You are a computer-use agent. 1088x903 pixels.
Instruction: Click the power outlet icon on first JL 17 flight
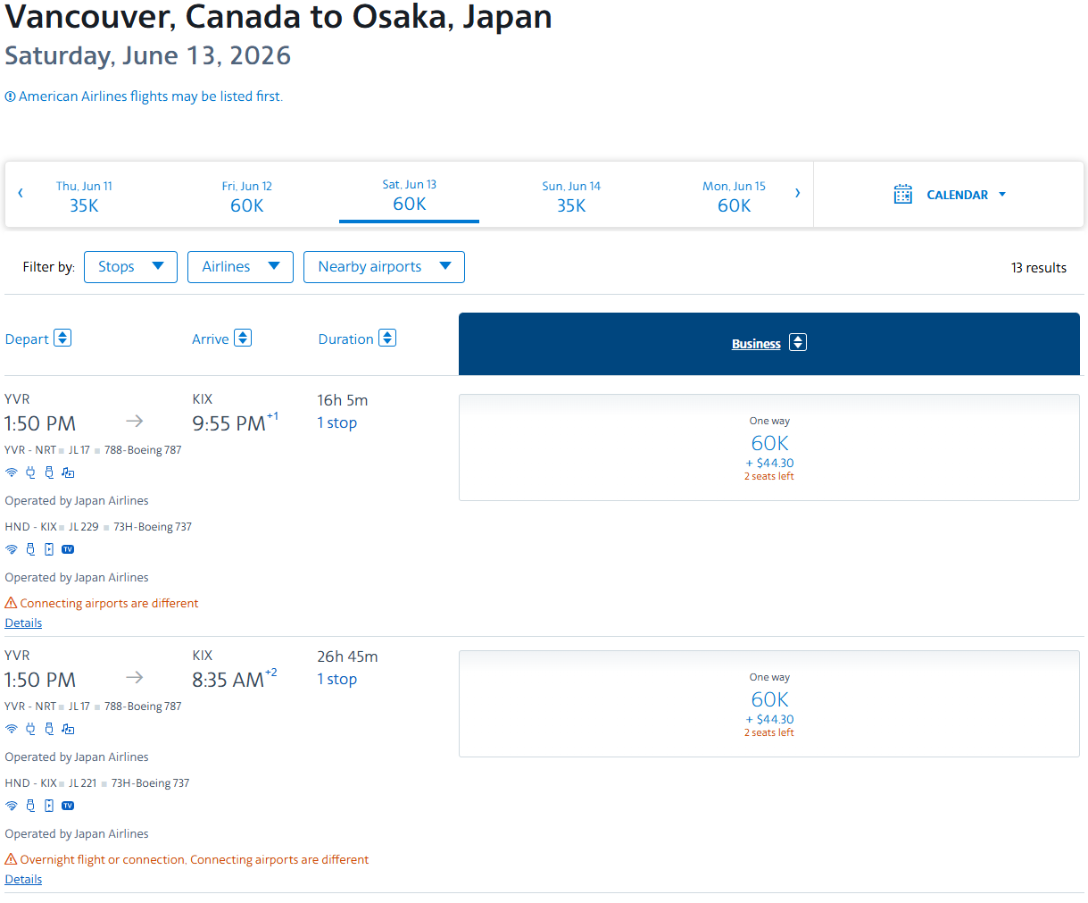tap(30, 472)
